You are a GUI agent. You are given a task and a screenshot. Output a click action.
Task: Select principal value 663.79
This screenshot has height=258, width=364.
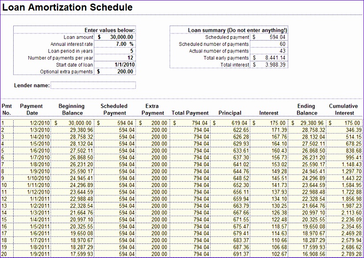(241, 206)
